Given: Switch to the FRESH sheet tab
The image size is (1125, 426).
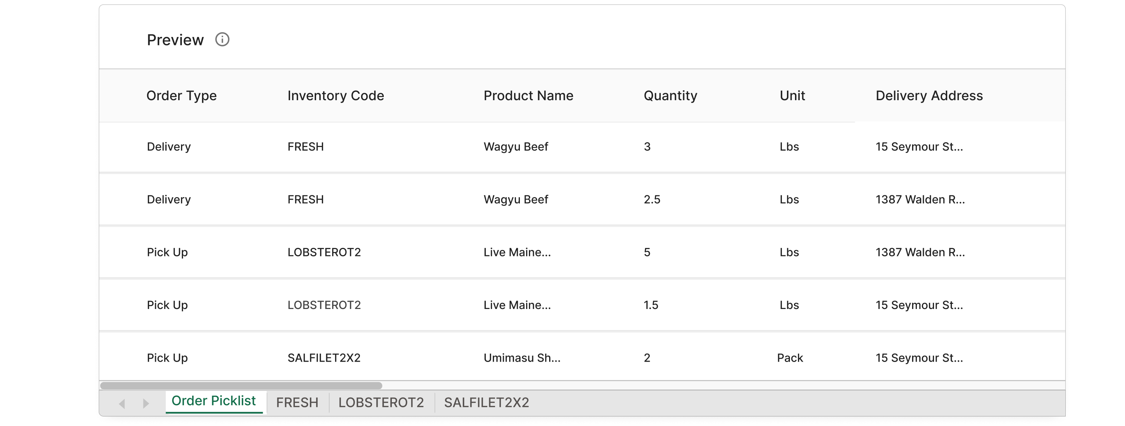Looking at the screenshot, I should 297,402.
